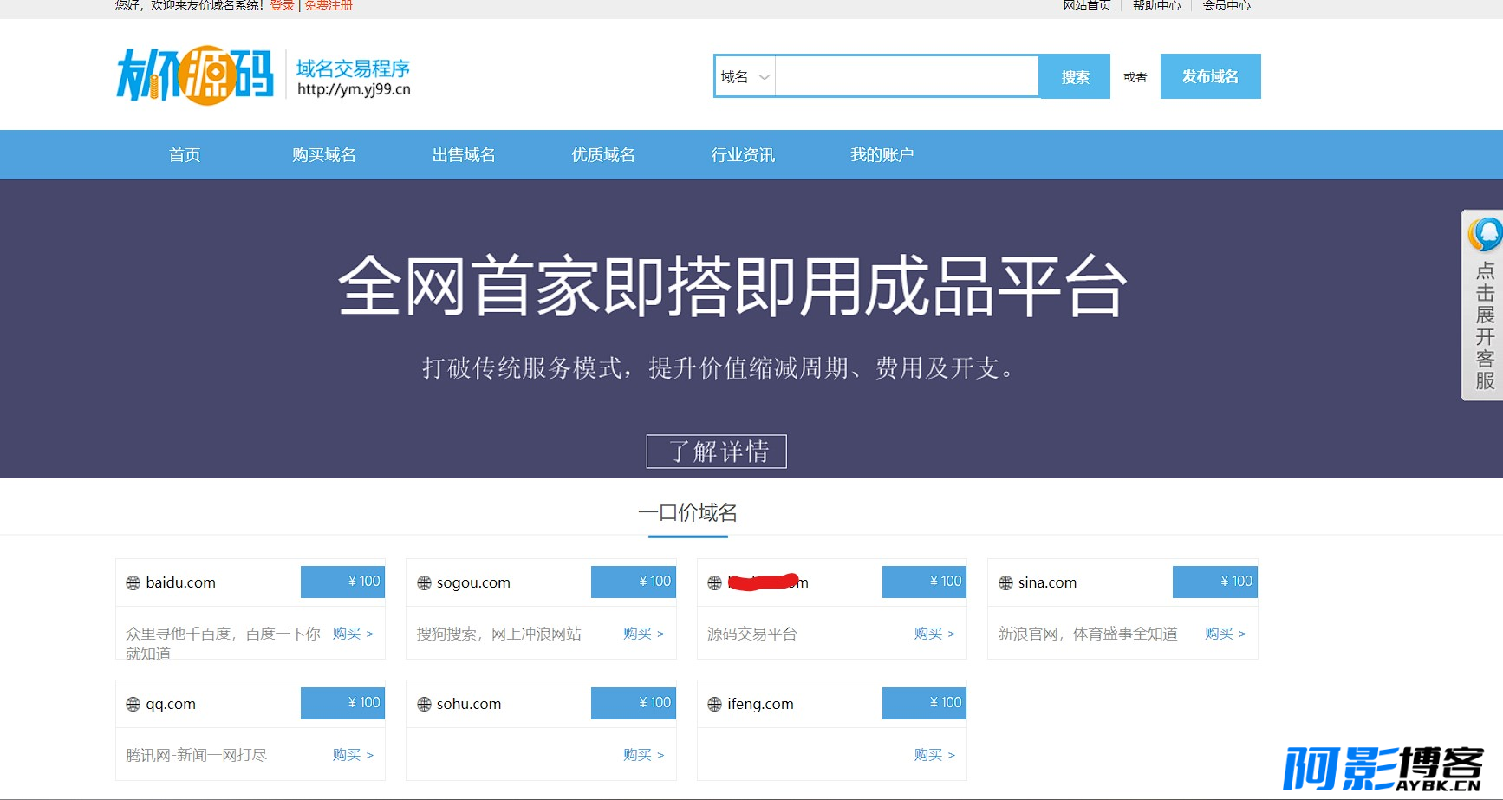Click the globe icon beside baidu.com
This screenshot has height=800, width=1503.
click(133, 583)
